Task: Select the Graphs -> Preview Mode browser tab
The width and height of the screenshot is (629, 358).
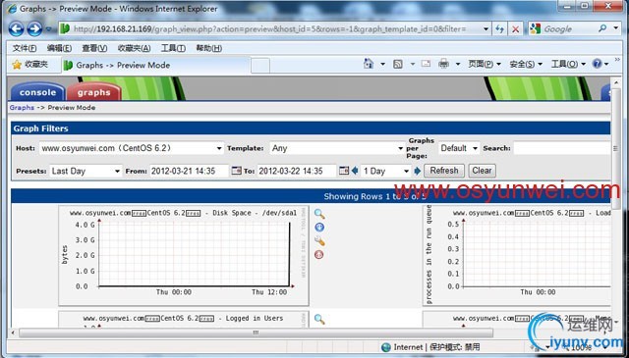Action: pos(155,66)
